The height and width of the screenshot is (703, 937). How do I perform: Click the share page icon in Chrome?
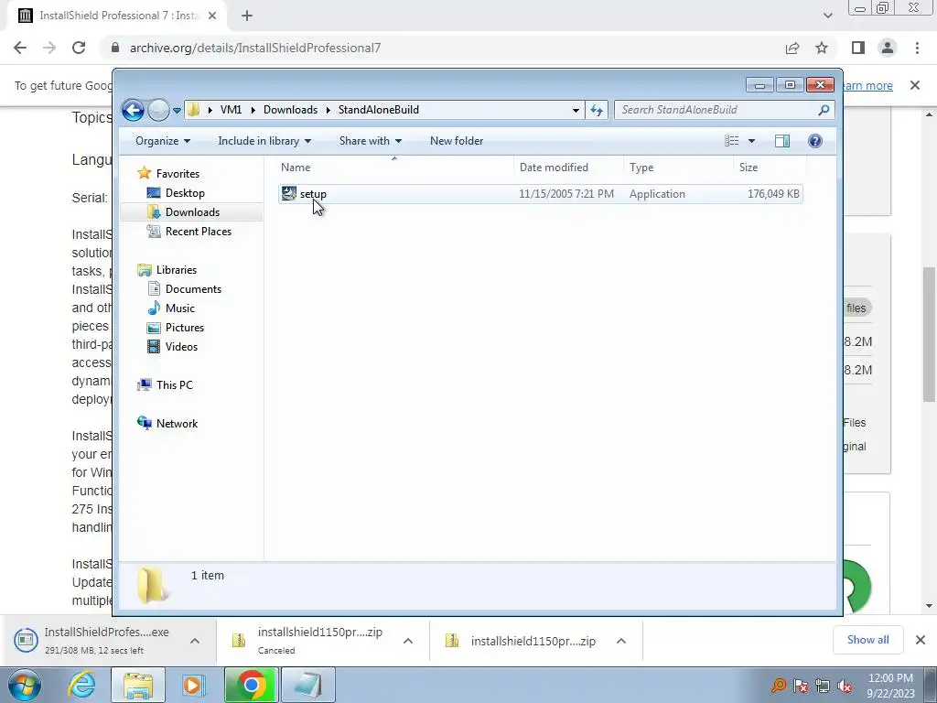pos(792,48)
